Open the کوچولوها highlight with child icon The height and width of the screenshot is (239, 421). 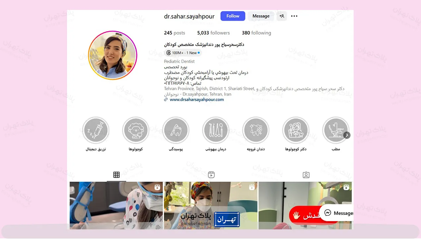(136, 130)
